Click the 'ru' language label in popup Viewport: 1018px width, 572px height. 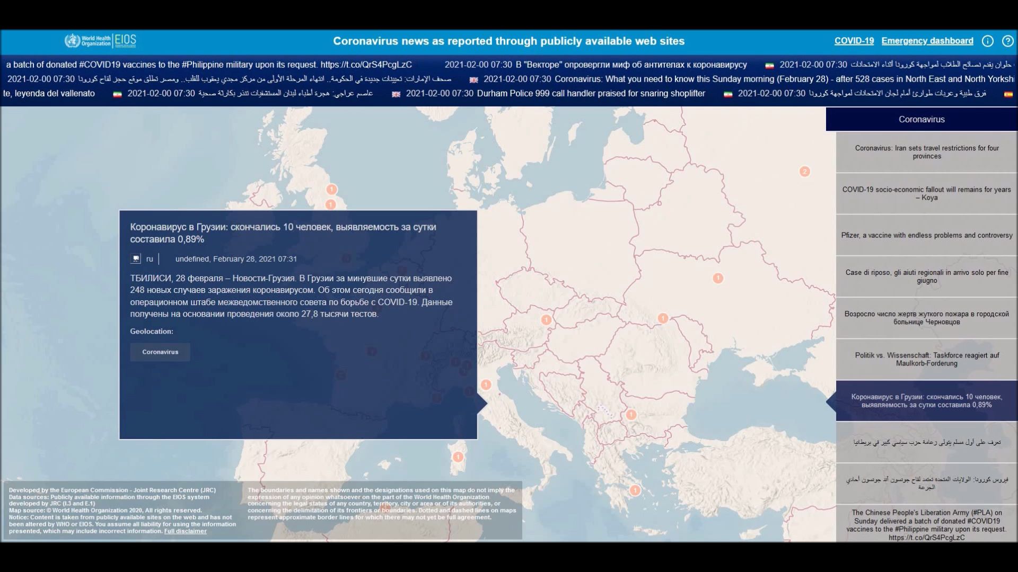click(150, 259)
